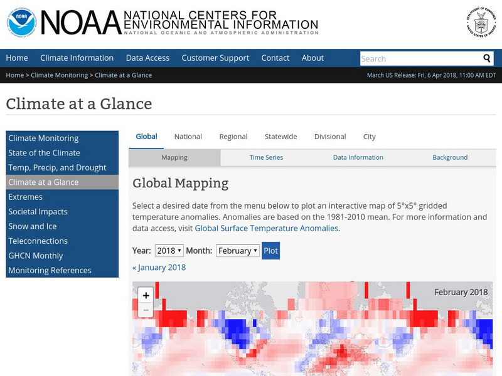The height and width of the screenshot is (376, 502).
Task: Switch to the National tab
Action: 188,137
